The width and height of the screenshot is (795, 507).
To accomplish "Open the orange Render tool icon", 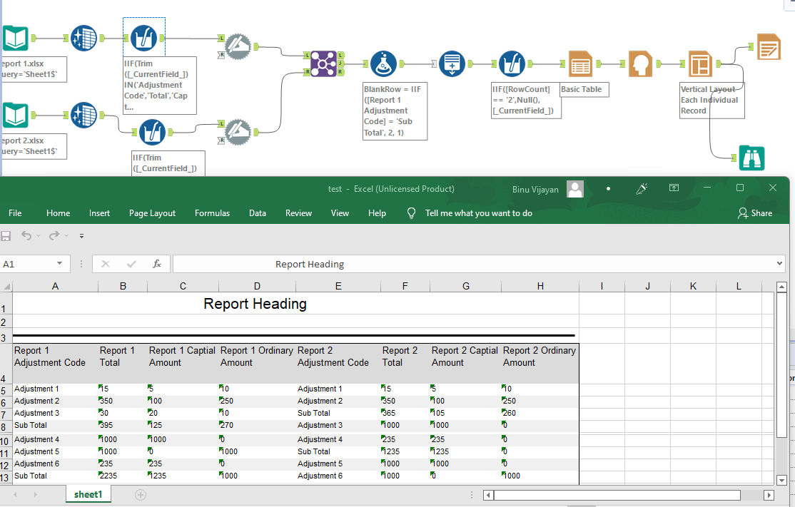I will (769, 46).
